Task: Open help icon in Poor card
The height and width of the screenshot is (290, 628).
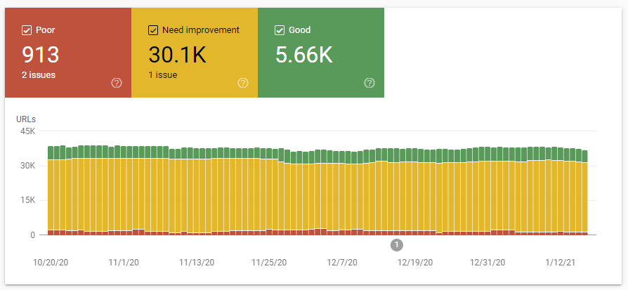Action: pyautogui.click(x=117, y=83)
